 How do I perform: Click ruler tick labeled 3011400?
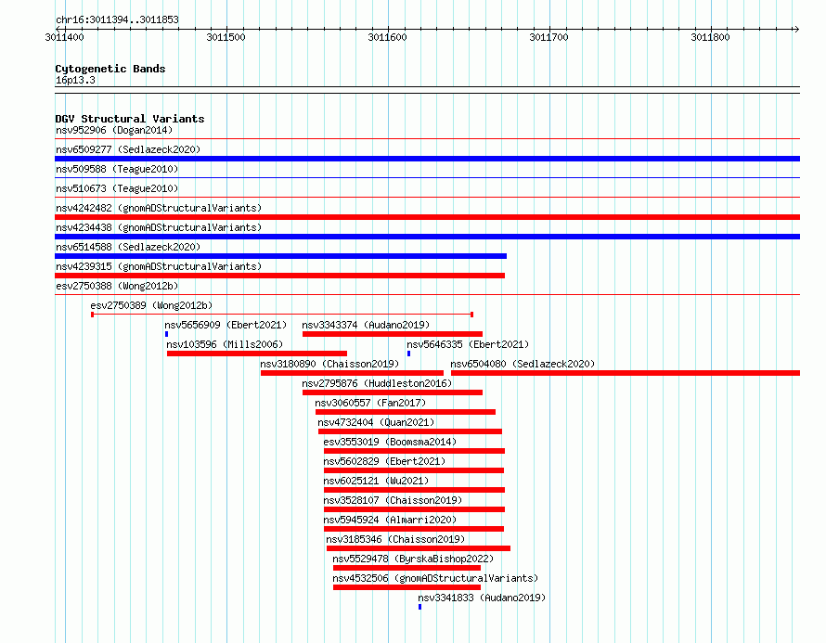pyautogui.click(x=64, y=37)
